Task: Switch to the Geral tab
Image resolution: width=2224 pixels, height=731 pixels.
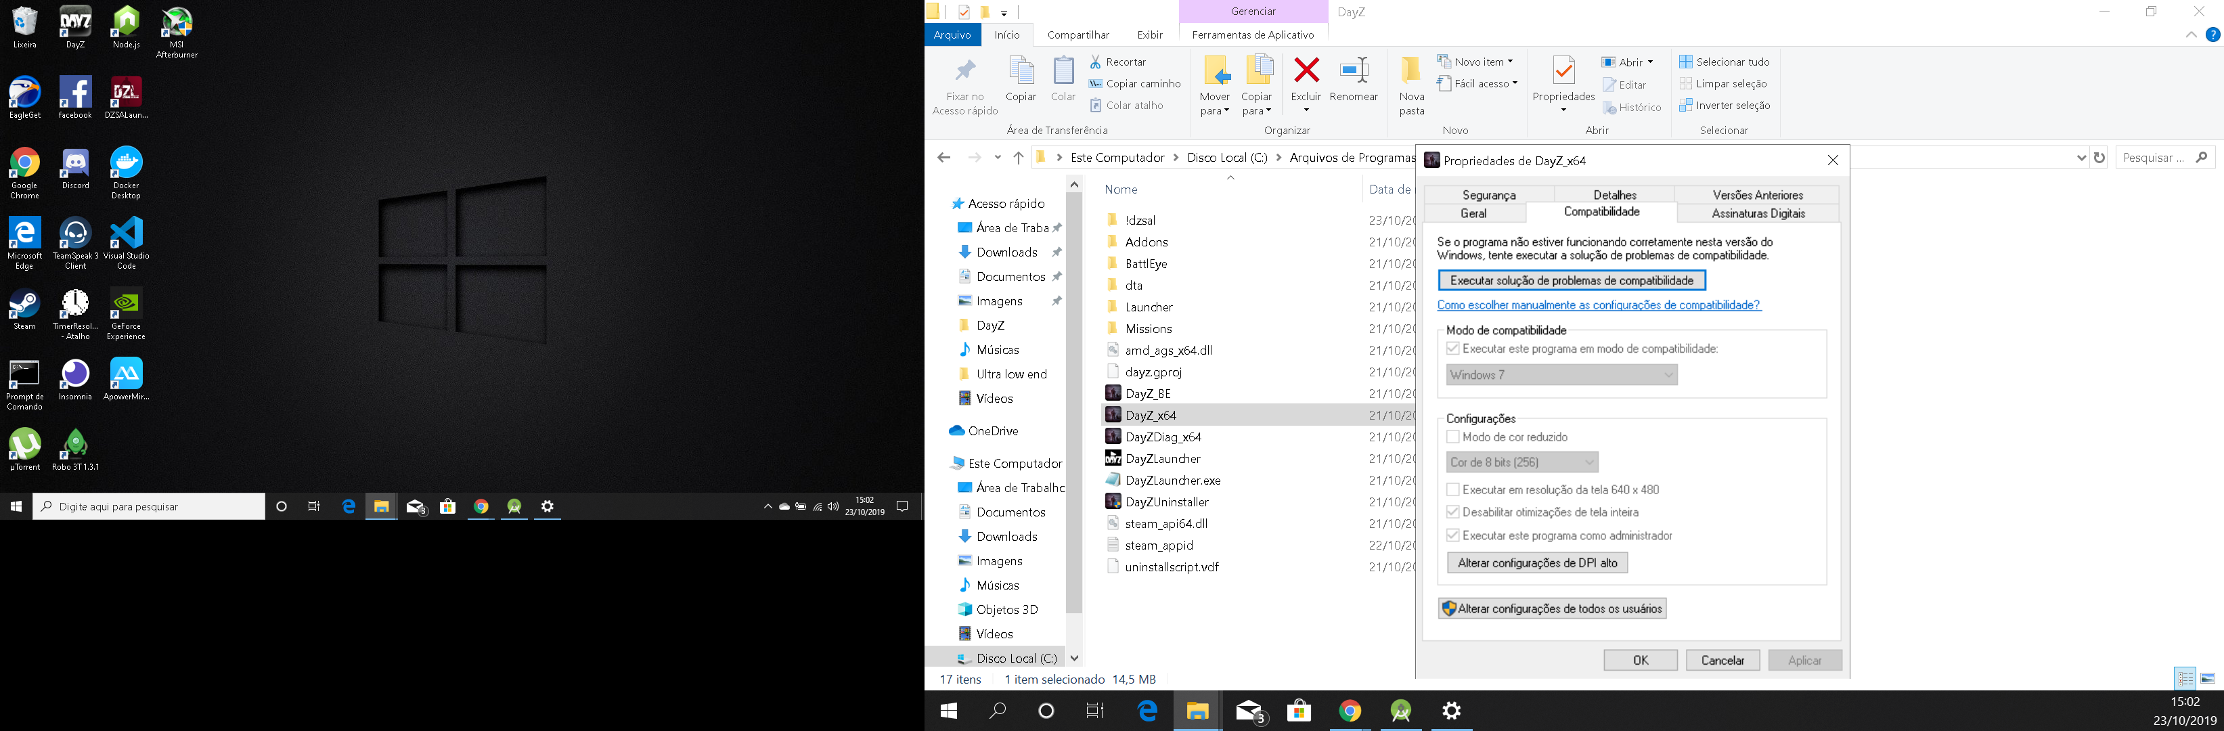Action: click(x=1473, y=213)
